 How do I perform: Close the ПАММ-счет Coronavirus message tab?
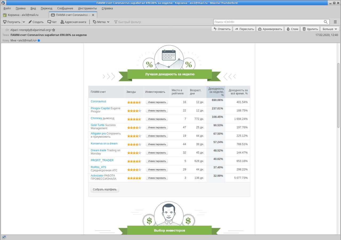[93, 15]
